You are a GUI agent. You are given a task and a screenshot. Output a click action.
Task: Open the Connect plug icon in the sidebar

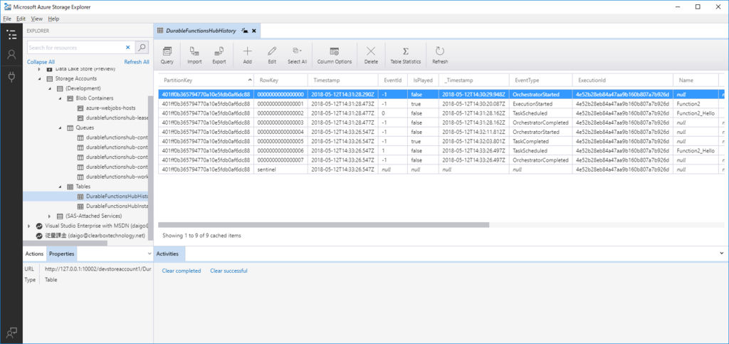click(11, 77)
